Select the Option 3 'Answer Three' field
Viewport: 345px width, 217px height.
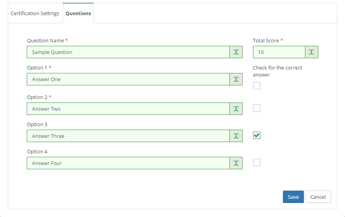tap(128, 136)
